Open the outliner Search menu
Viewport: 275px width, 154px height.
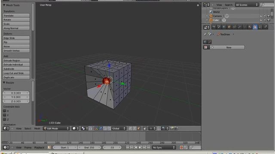[x=229, y=5]
